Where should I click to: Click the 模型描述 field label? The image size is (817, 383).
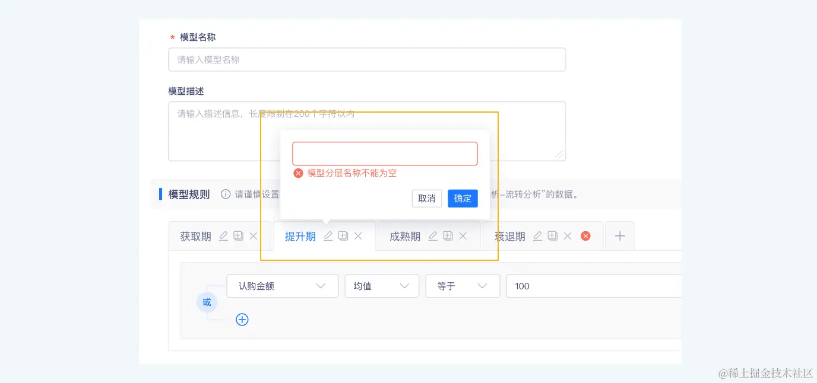pyautogui.click(x=186, y=91)
